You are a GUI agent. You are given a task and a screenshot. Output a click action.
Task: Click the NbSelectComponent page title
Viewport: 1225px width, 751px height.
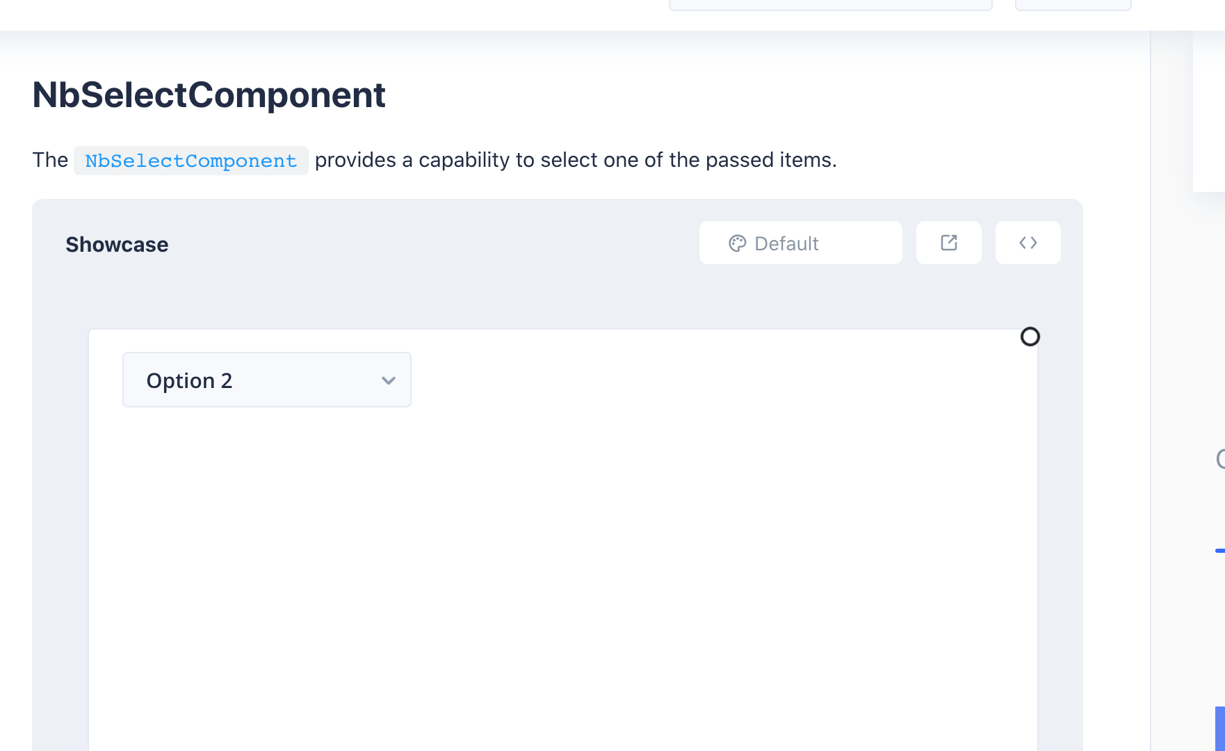click(x=209, y=95)
